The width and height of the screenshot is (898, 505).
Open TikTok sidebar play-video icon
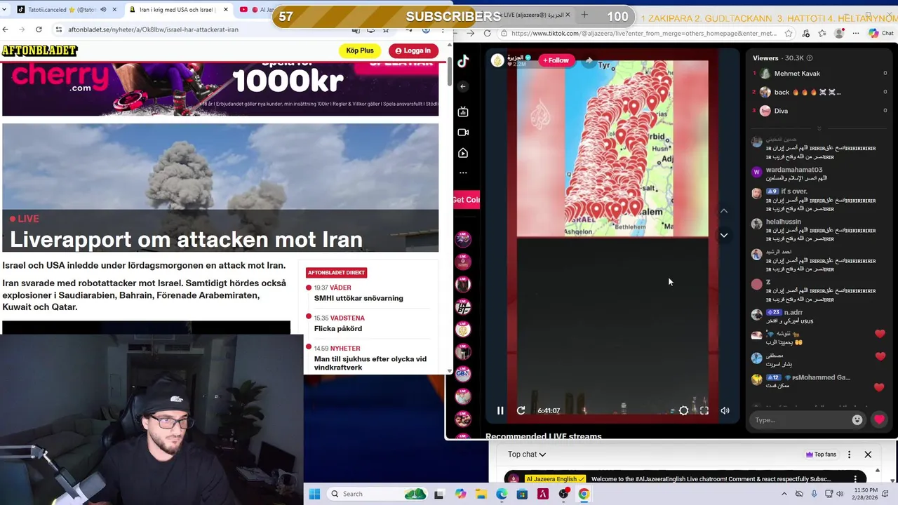[x=463, y=153]
